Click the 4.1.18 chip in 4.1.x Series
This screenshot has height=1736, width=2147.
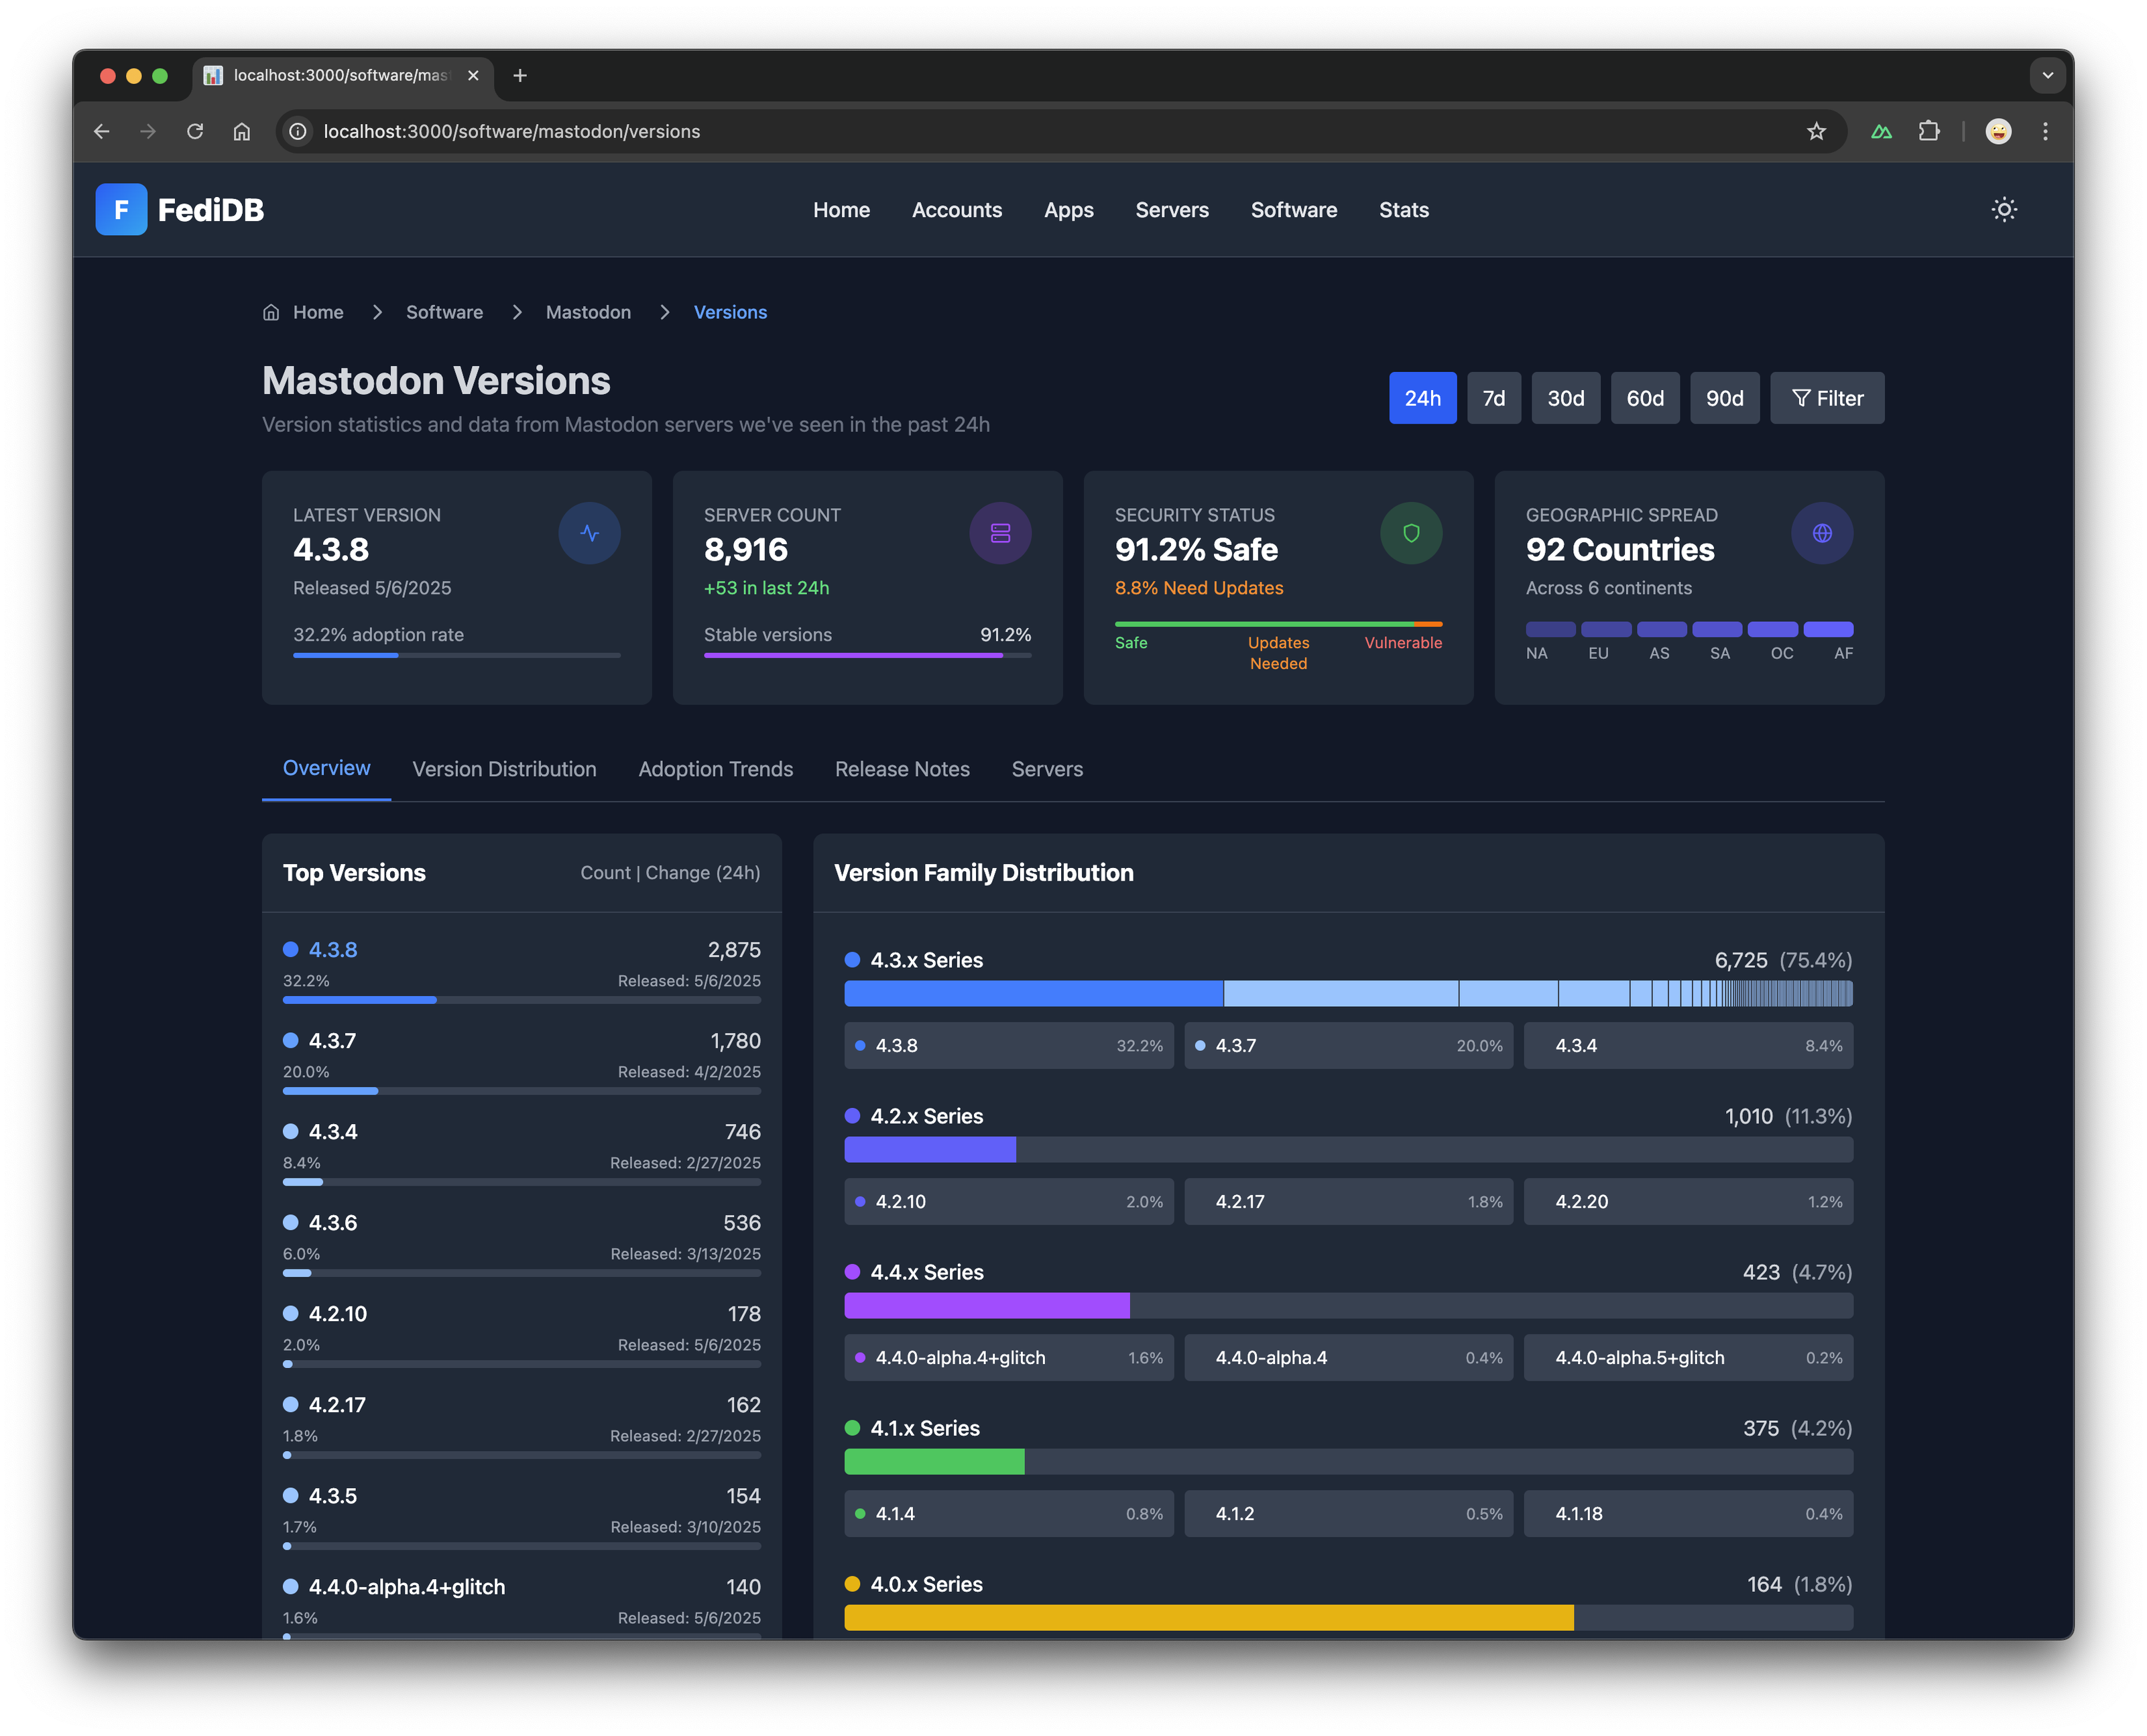(x=1687, y=1513)
